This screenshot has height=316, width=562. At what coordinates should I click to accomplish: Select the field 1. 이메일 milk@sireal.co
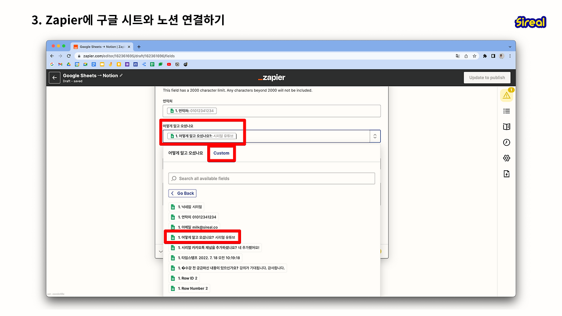click(x=194, y=227)
